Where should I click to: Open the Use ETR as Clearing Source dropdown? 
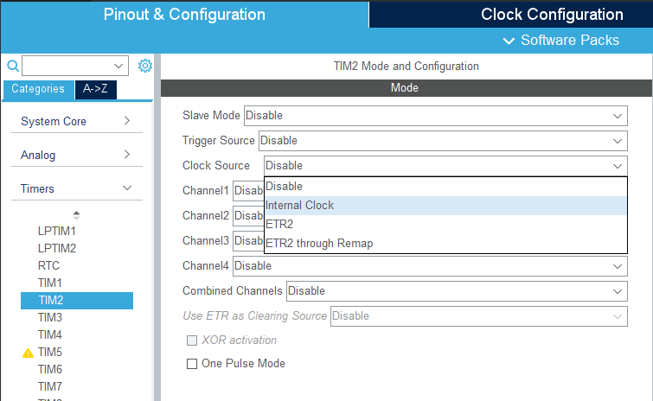coord(479,316)
